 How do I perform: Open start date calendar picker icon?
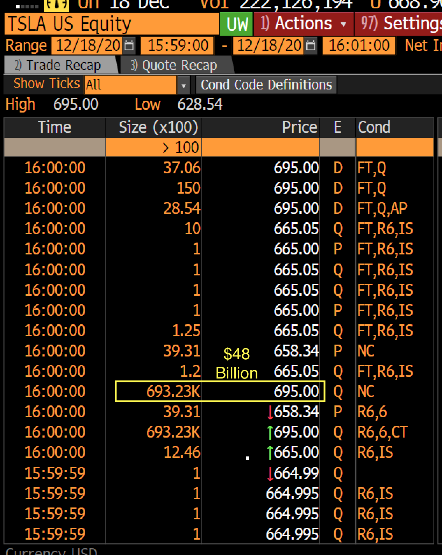coord(129,46)
